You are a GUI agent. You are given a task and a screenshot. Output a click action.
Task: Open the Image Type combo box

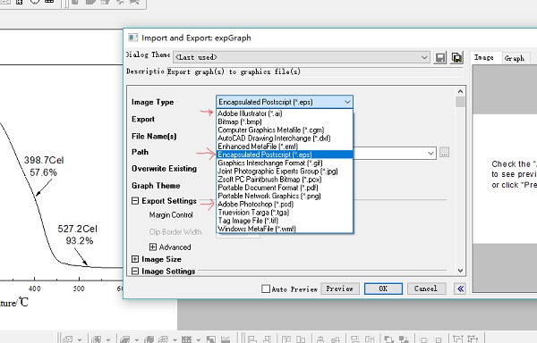[x=285, y=102]
